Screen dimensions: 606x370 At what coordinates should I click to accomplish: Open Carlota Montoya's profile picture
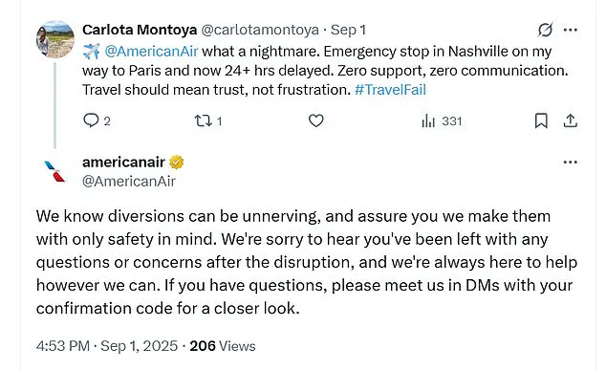click(55, 39)
